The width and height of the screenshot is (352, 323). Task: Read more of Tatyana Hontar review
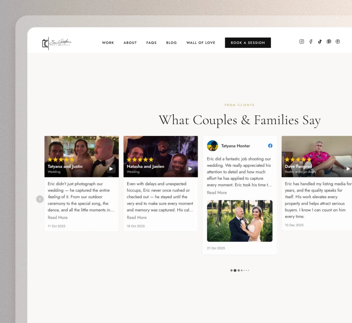point(217,193)
